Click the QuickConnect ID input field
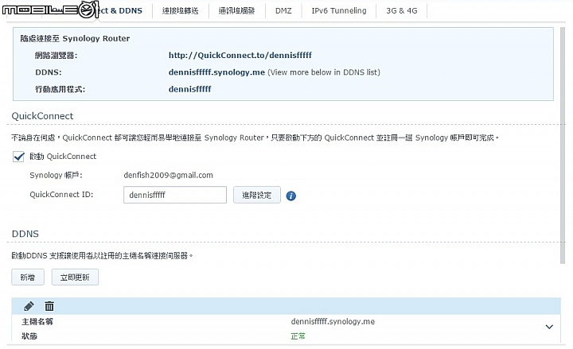Image resolution: width=573 pixels, height=349 pixels. [175, 195]
